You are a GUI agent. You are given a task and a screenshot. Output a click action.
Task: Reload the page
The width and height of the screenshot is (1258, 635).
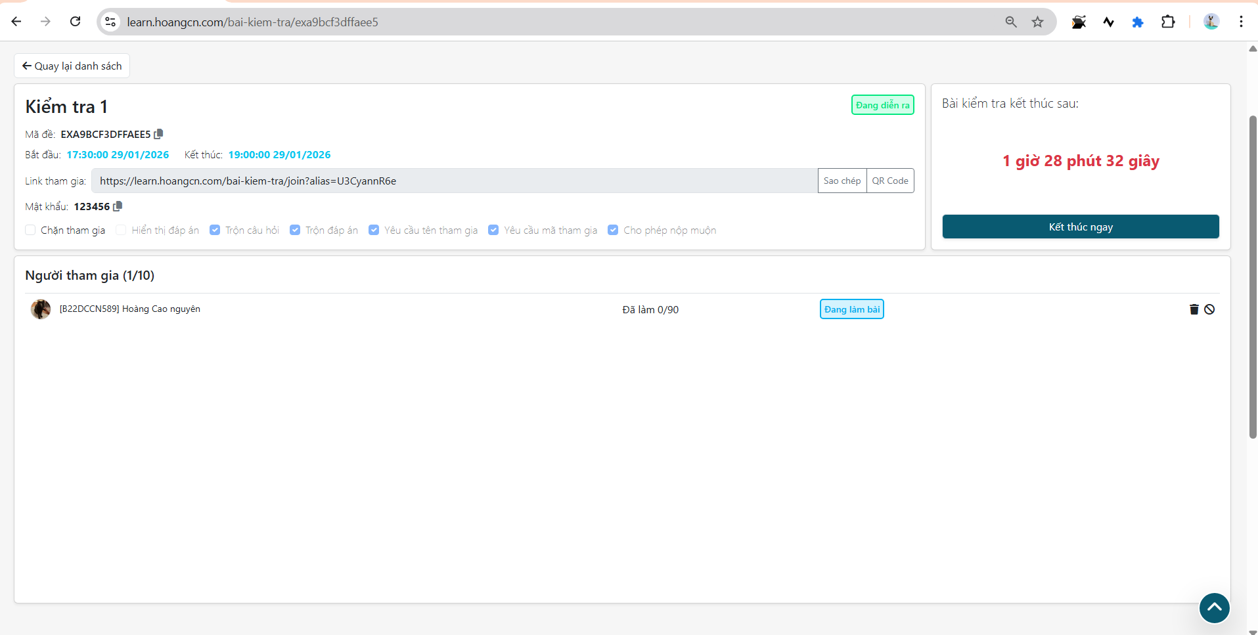[76, 22]
